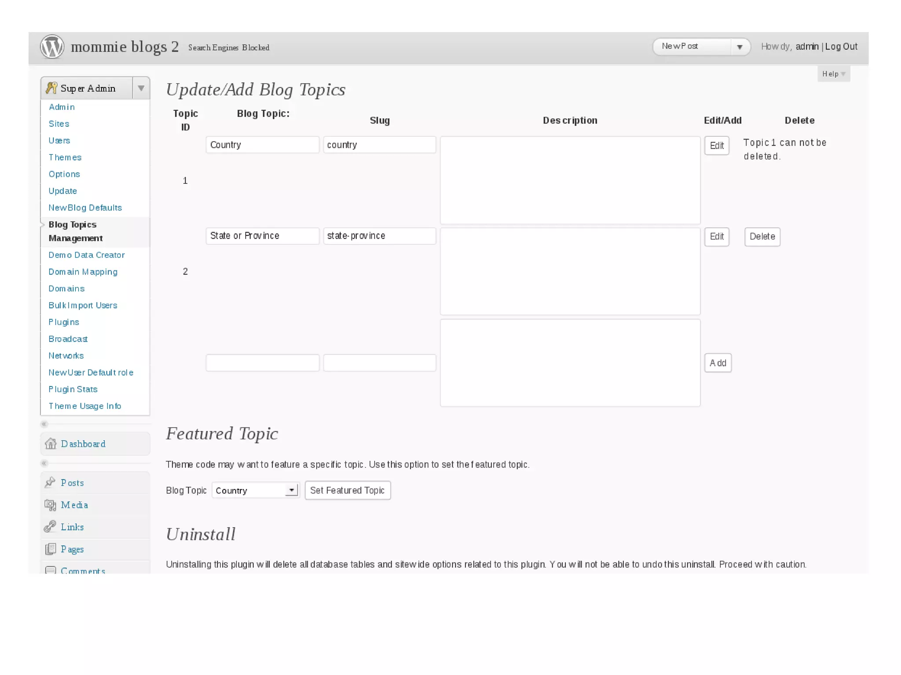The width and height of the screenshot is (901, 675).
Task: Select Plugin Stats in the sidebar
Action: [73, 389]
